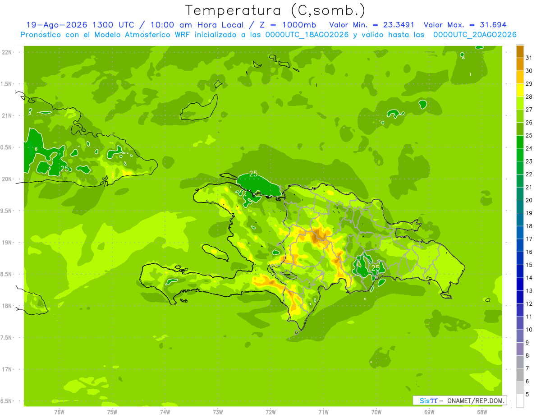The width and height of the screenshot is (541, 418).
Task: Click the legend value "20"
Action: click(x=529, y=200)
